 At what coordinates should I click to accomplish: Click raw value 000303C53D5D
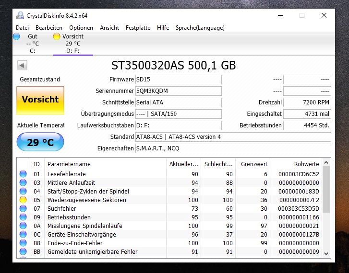click(x=299, y=209)
